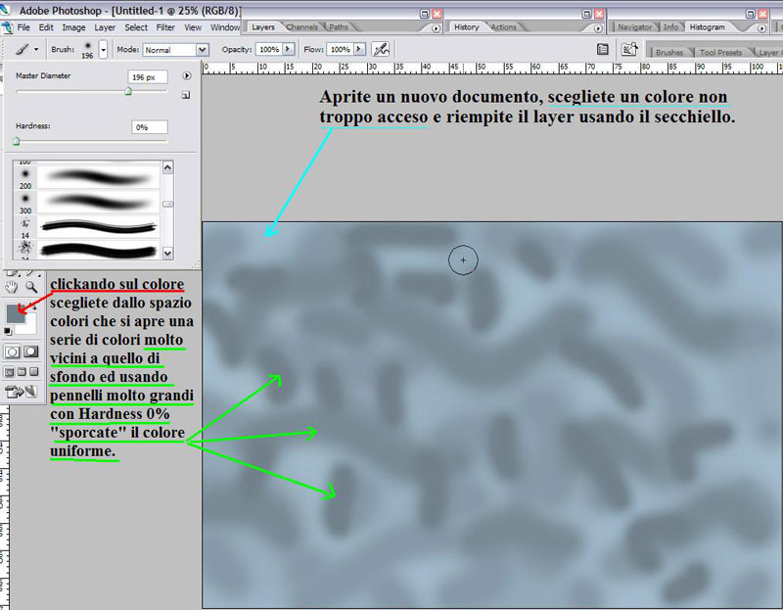The height and width of the screenshot is (610, 783).
Task: Reset default foreground and background colors
Action: coord(8,331)
